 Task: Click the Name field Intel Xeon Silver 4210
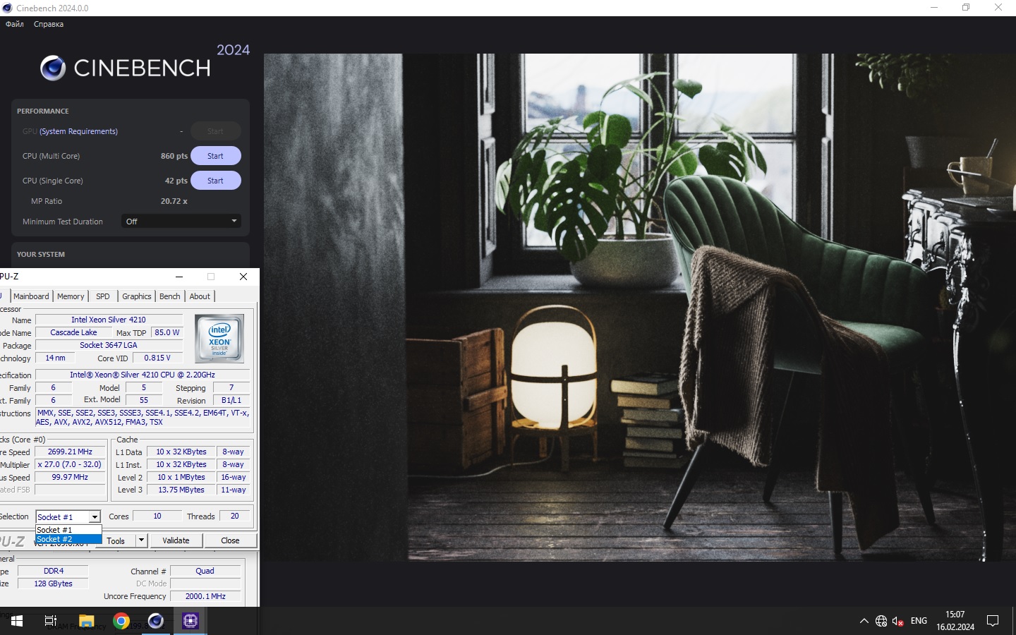[109, 320]
